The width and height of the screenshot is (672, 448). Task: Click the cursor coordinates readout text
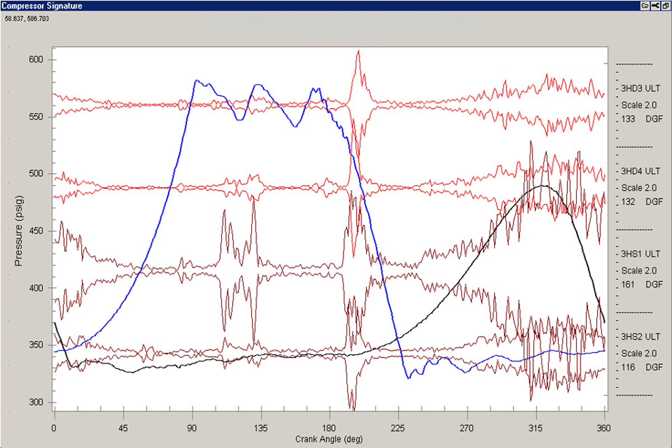26,18
